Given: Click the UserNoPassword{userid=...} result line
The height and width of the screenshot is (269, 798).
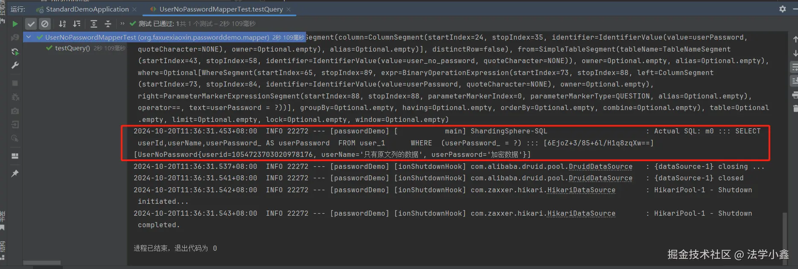Looking at the screenshot, I should click(332, 155).
